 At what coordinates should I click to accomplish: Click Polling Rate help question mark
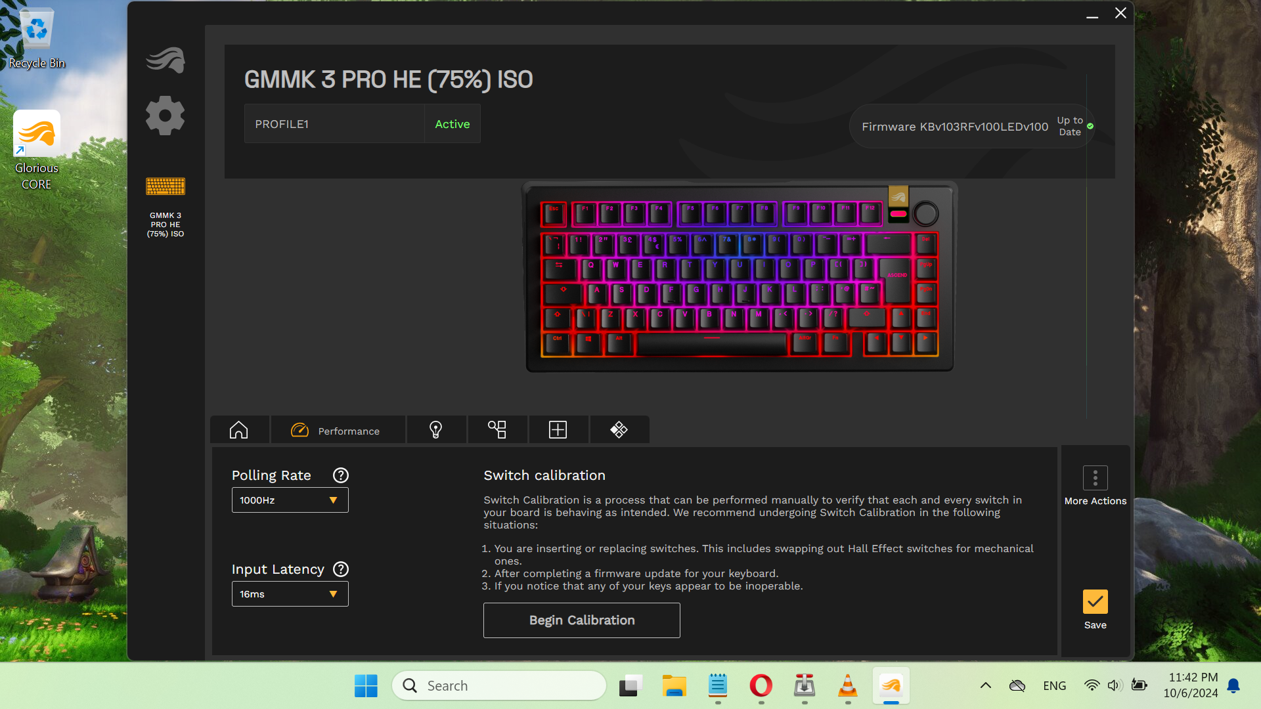coord(340,475)
